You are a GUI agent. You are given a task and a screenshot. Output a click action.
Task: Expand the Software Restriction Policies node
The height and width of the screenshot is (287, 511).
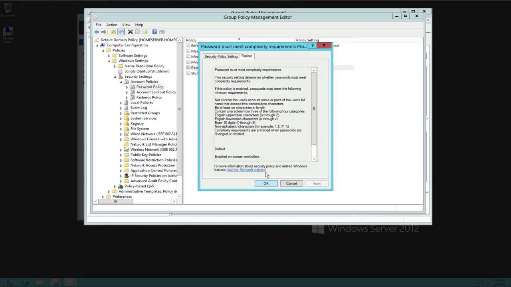click(x=121, y=160)
